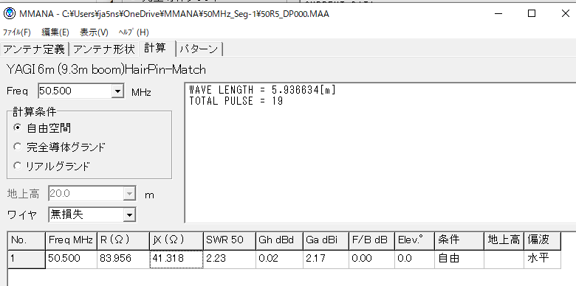Click the WAVE LENGTH output text area

[380, 153]
